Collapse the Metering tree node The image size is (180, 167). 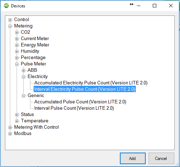tap(10, 26)
